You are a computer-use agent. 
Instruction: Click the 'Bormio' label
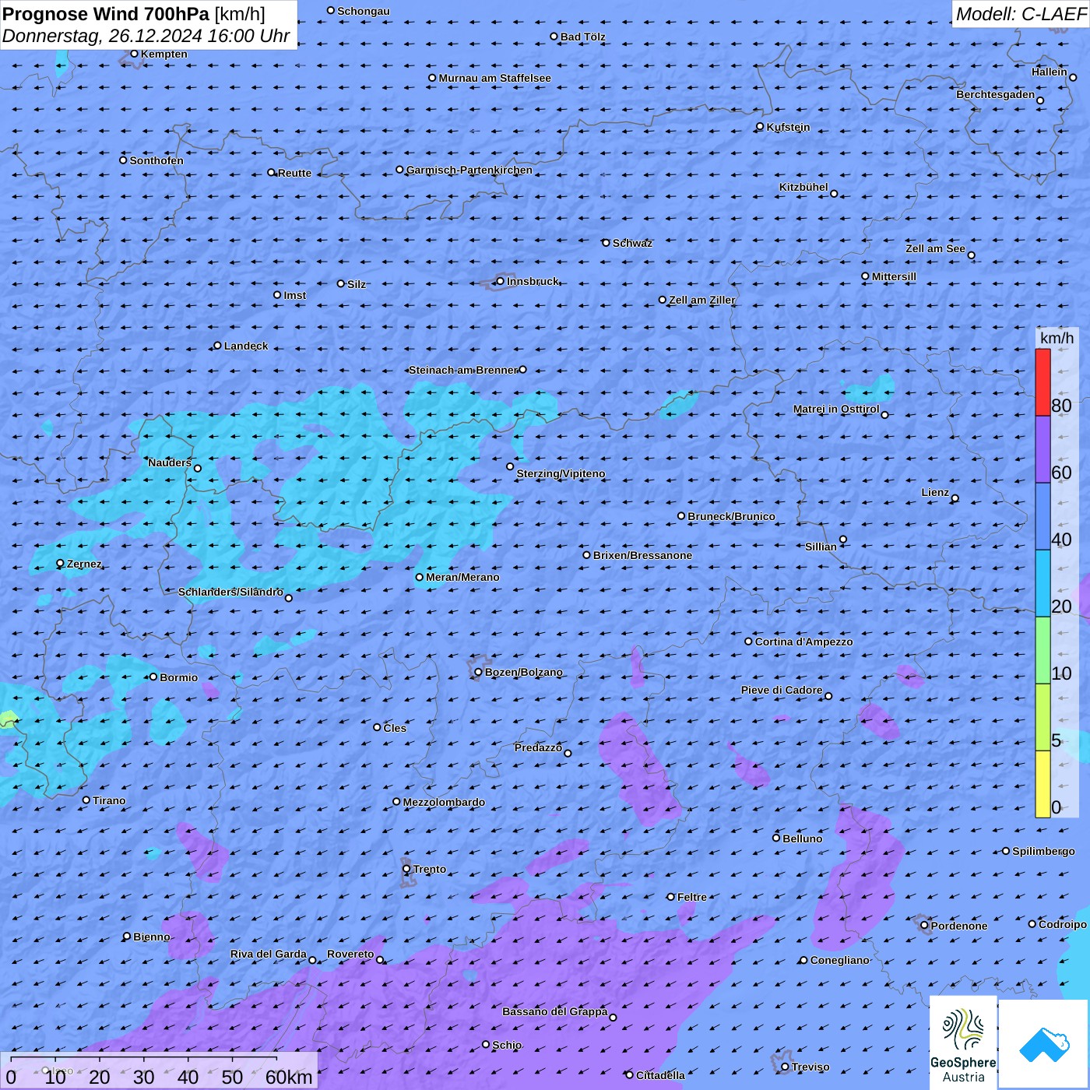coord(178,677)
